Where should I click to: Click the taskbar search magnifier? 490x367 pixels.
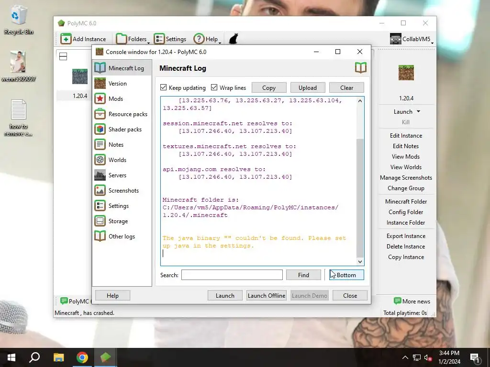(34, 357)
